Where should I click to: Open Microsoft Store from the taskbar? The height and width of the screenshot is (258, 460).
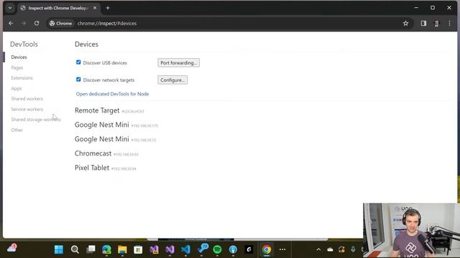pyautogui.click(x=138, y=249)
